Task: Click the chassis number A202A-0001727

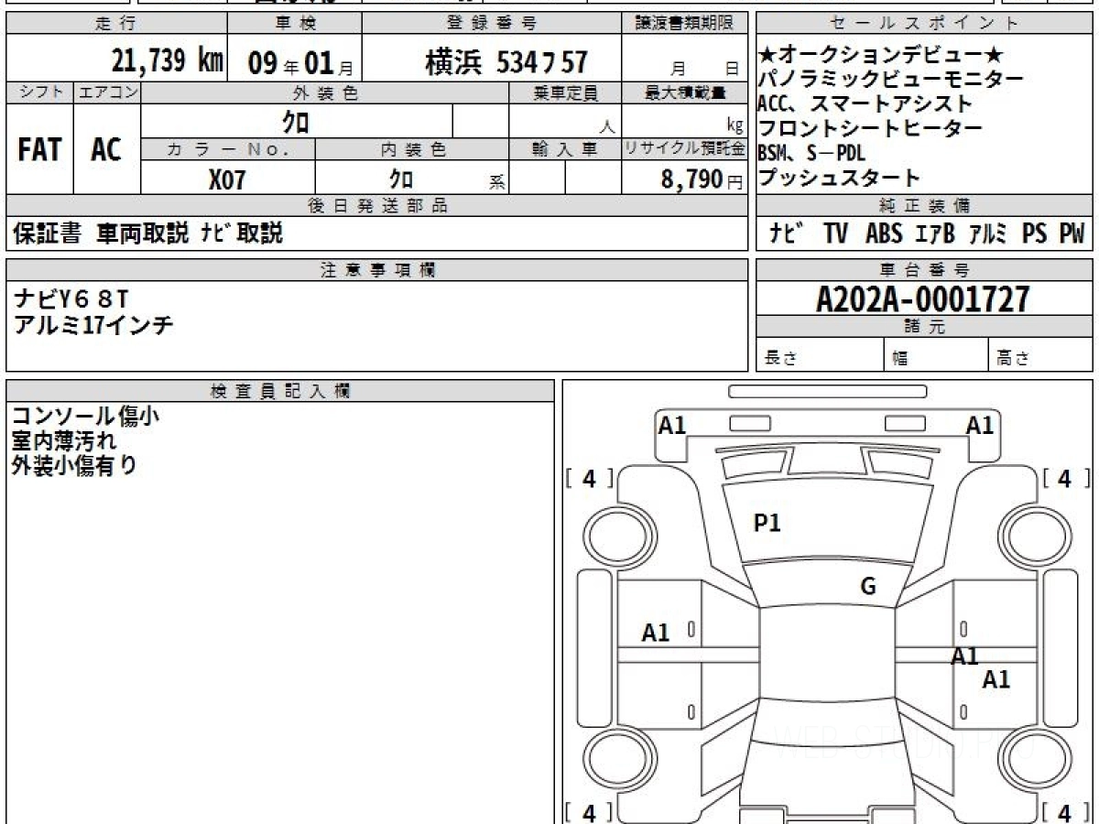Action: pyautogui.click(x=923, y=298)
